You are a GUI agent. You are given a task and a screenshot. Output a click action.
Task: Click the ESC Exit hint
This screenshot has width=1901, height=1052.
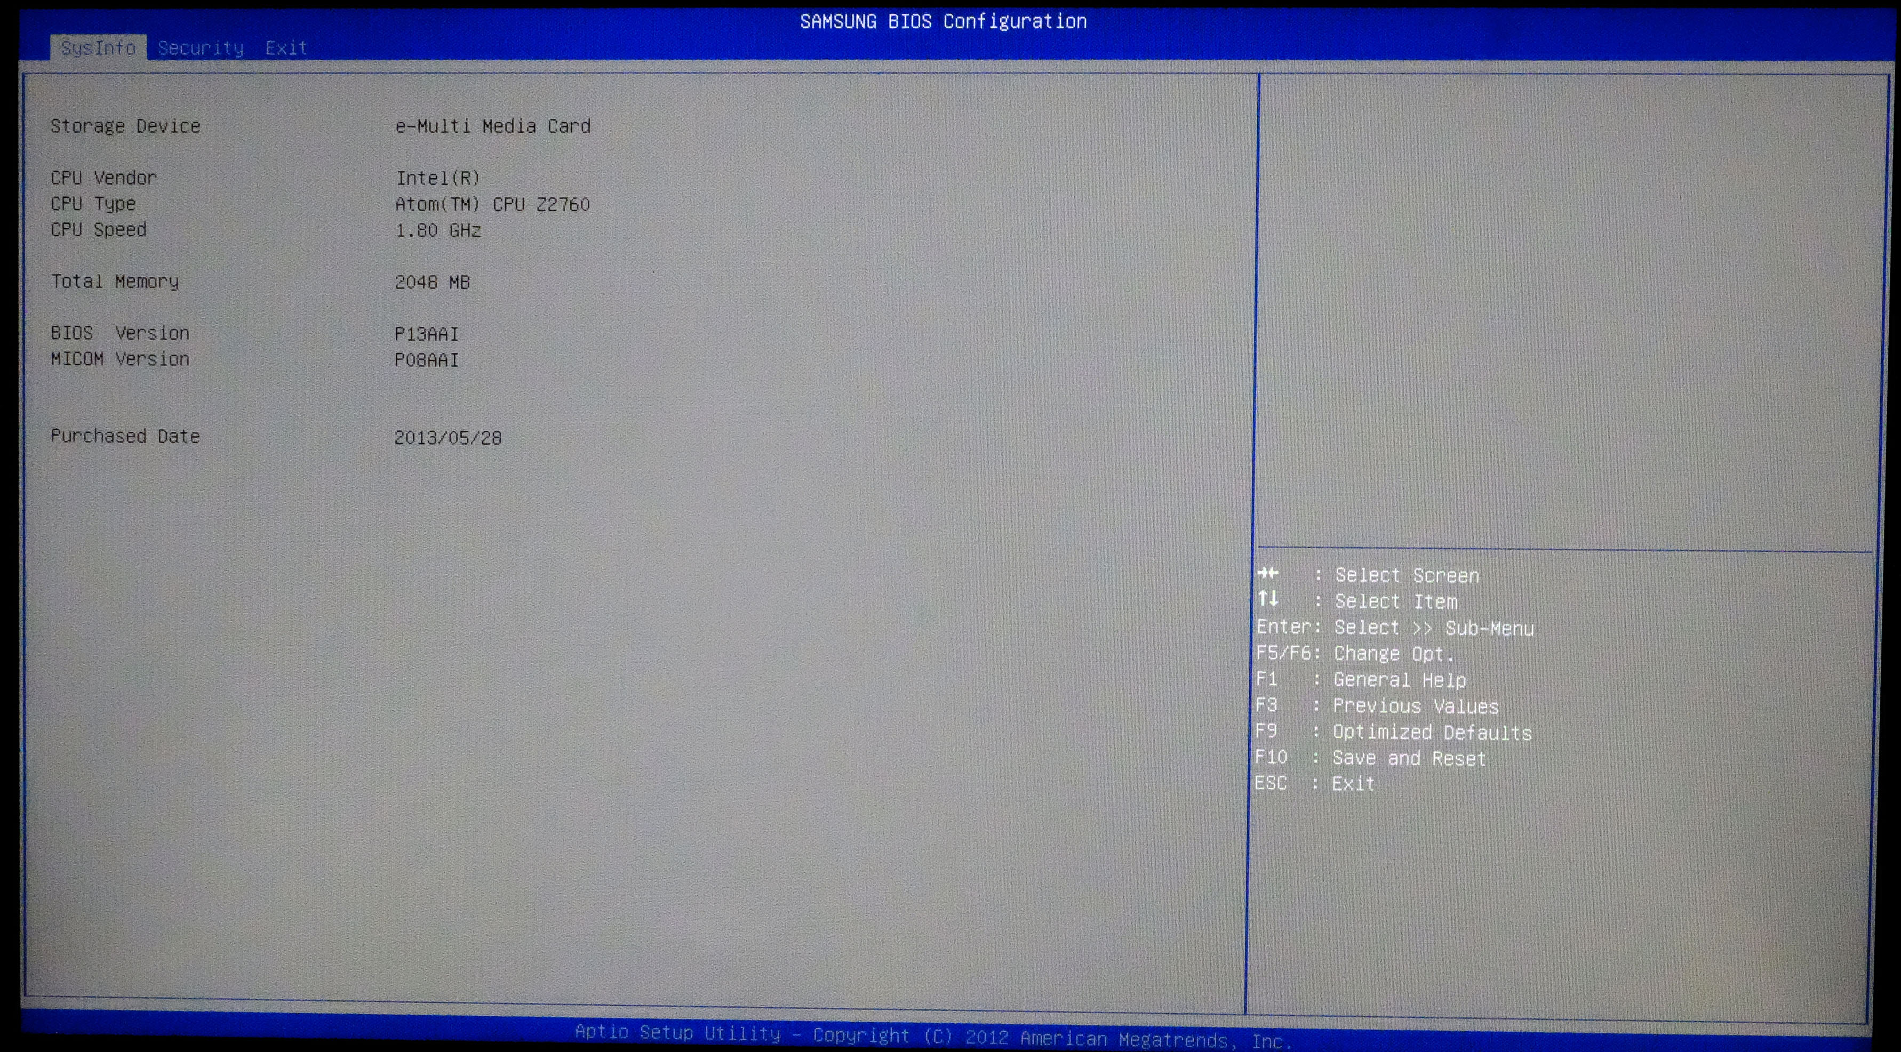coord(1314,783)
